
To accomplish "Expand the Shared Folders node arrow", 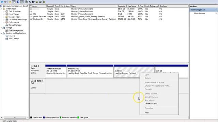I will [4, 17].
